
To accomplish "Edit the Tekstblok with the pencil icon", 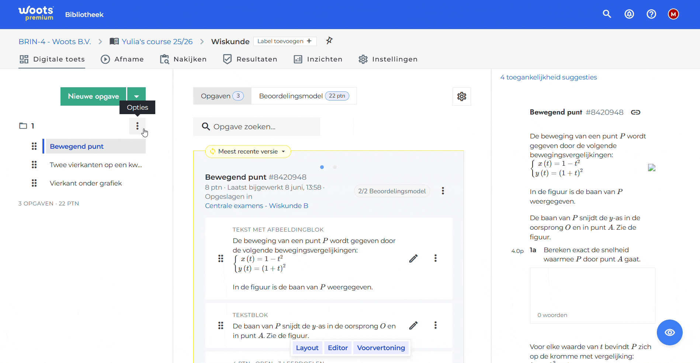I will pos(413,325).
